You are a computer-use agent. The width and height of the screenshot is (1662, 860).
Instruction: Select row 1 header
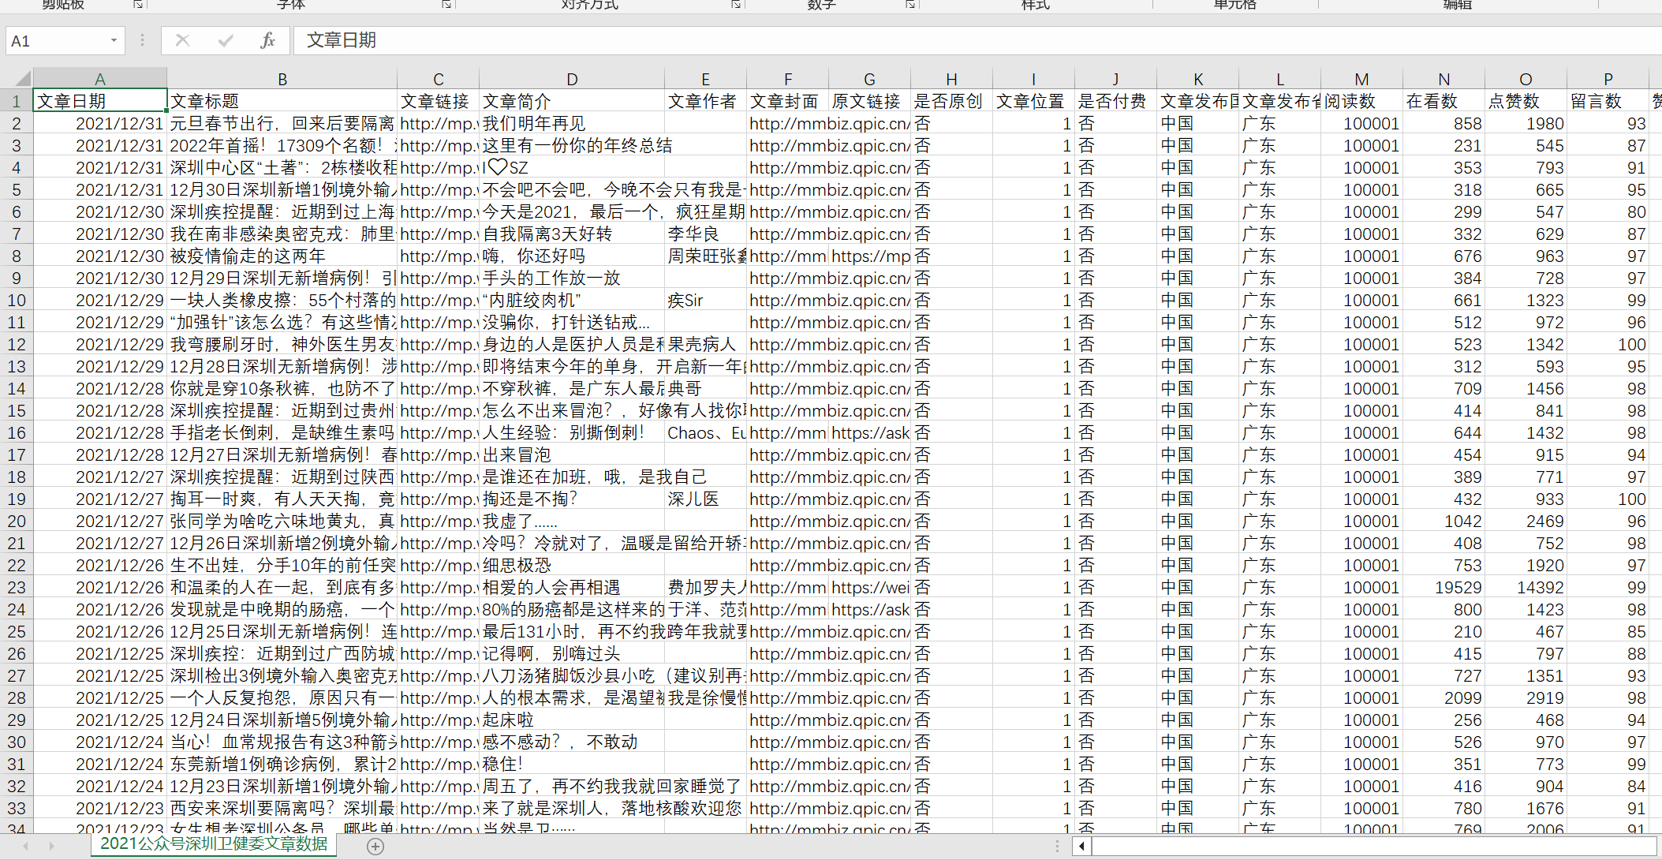pyautogui.click(x=16, y=101)
